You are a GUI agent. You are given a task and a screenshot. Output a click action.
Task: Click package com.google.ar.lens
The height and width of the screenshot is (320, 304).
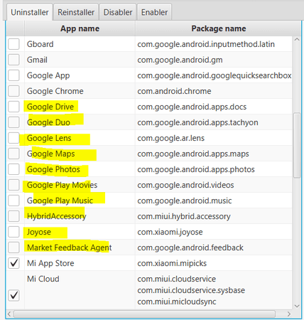tap(171, 138)
